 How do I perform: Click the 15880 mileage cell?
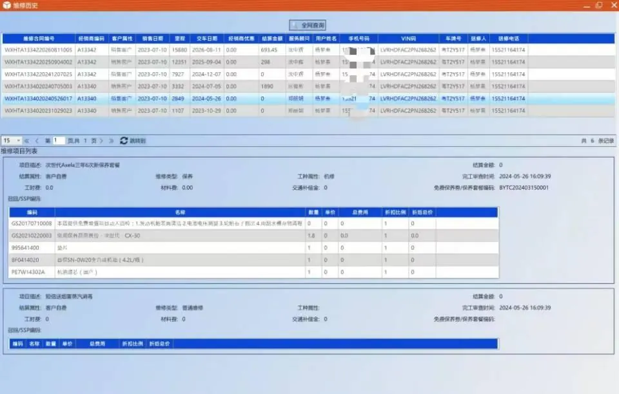coord(180,50)
